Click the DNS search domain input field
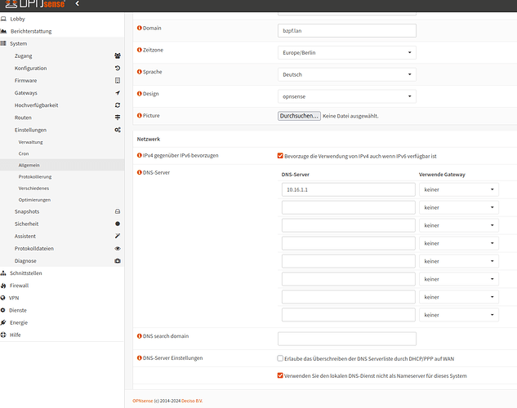The height and width of the screenshot is (408, 517). (347, 339)
